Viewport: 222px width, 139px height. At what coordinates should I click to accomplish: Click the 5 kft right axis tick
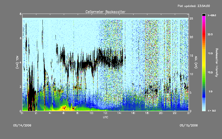click(x=191, y=93)
